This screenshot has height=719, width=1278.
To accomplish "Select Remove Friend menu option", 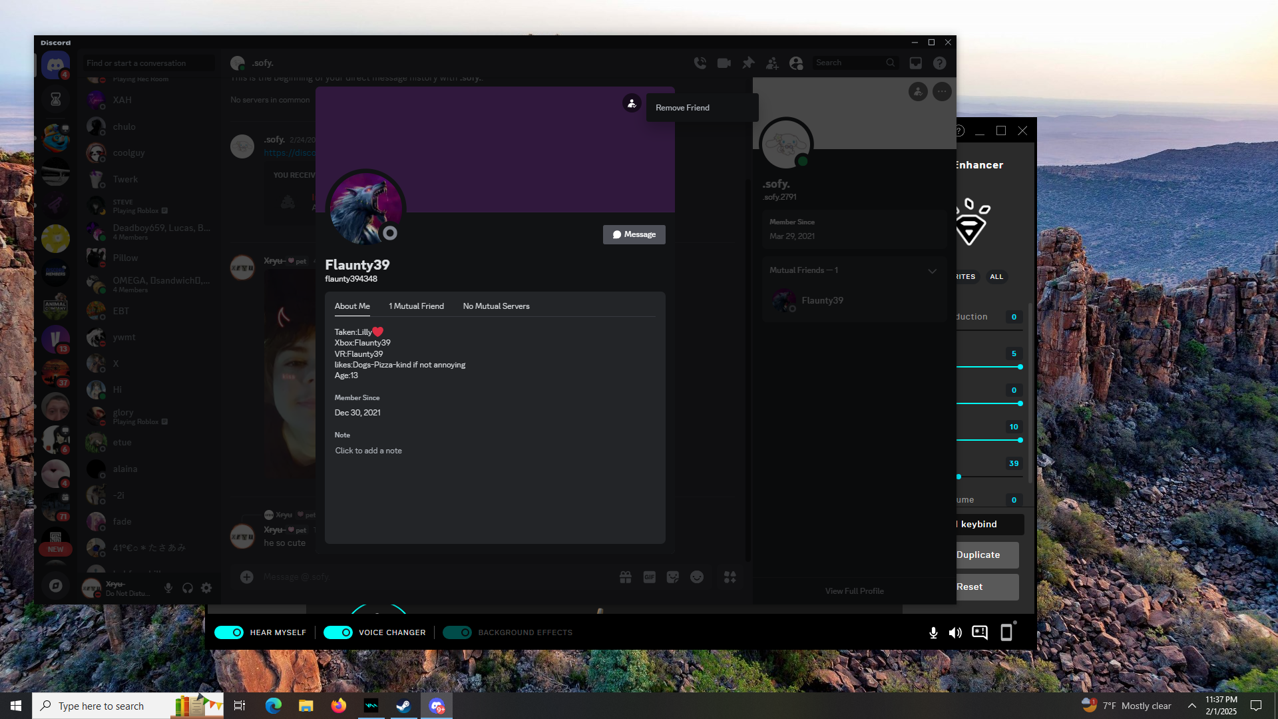I will point(682,108).
